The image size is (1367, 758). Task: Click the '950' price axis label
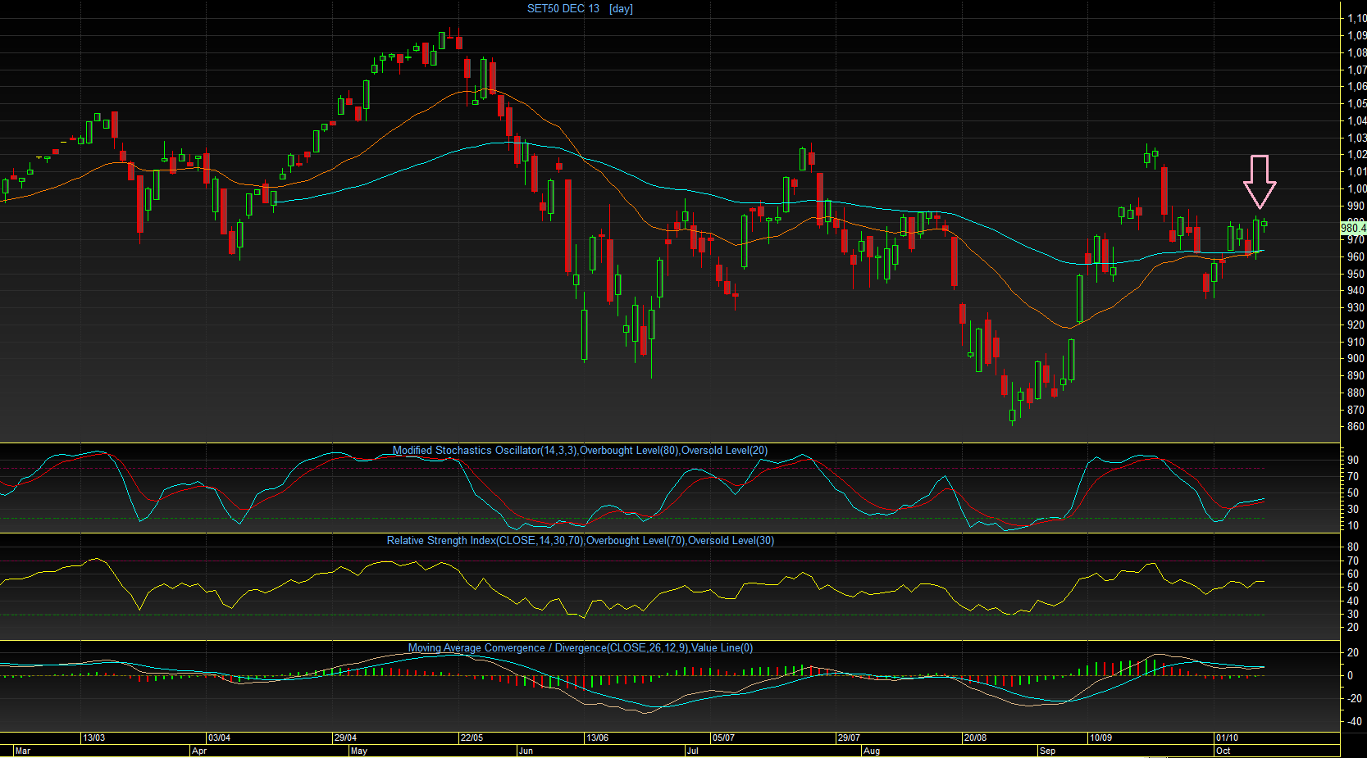(1356, 274)
